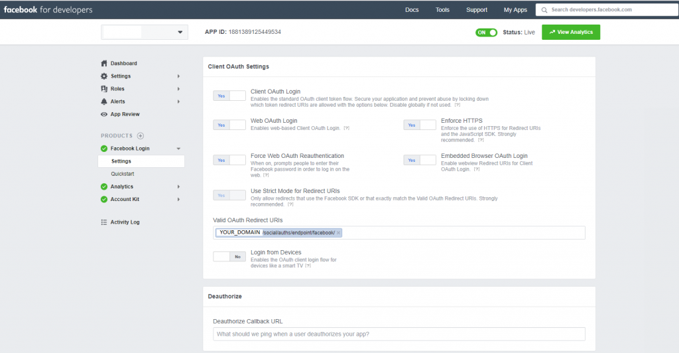Click the Status: Live text

click(x=519, y=33)
